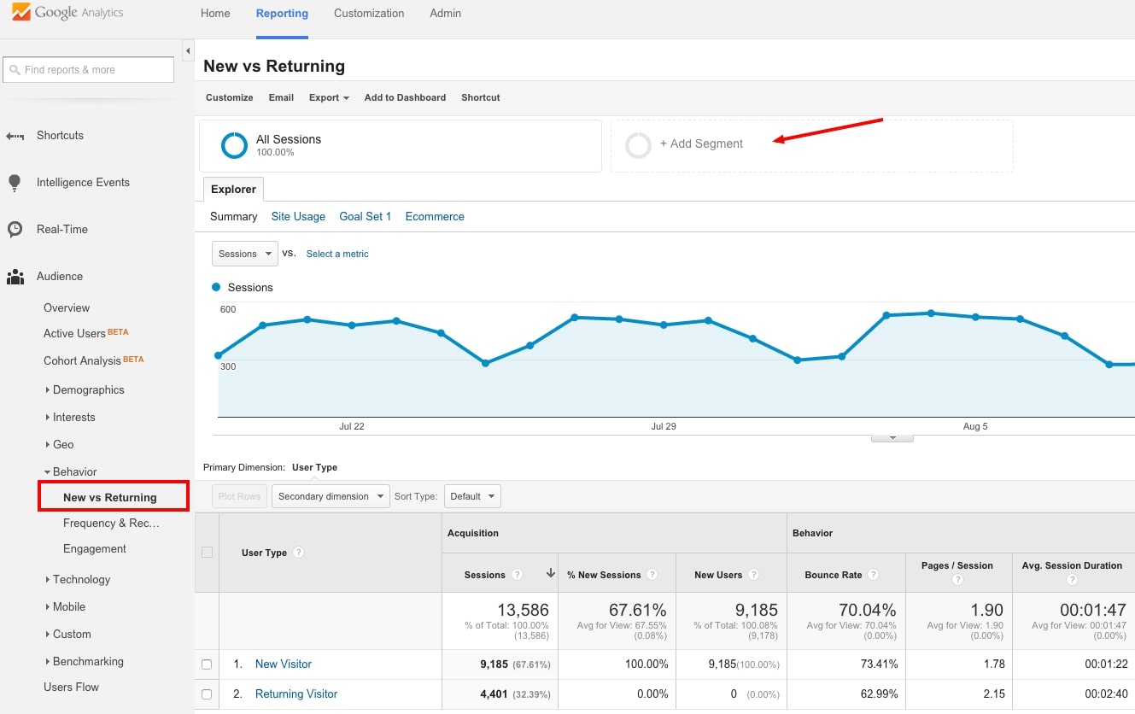This screenshot has height=714, width=1135.
Task: Collapse the Behavior section in sidebar
Action: point(71,472)
